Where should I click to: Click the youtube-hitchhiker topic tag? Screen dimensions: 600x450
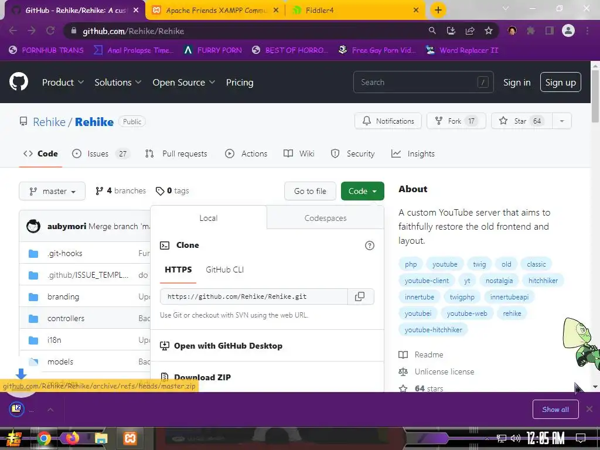pyautogui.click(x=433, y=329)
